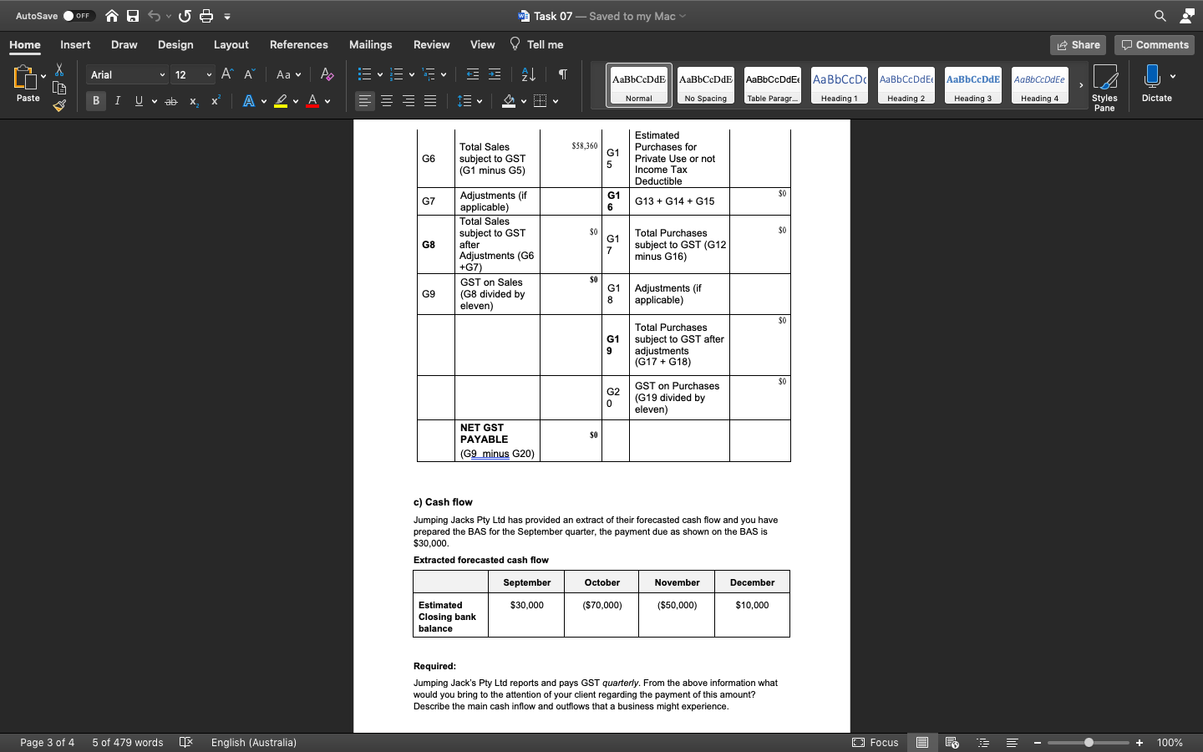The image size is (1203, 752).
Task: Open the Comments panel
Action: point(1155,44)
